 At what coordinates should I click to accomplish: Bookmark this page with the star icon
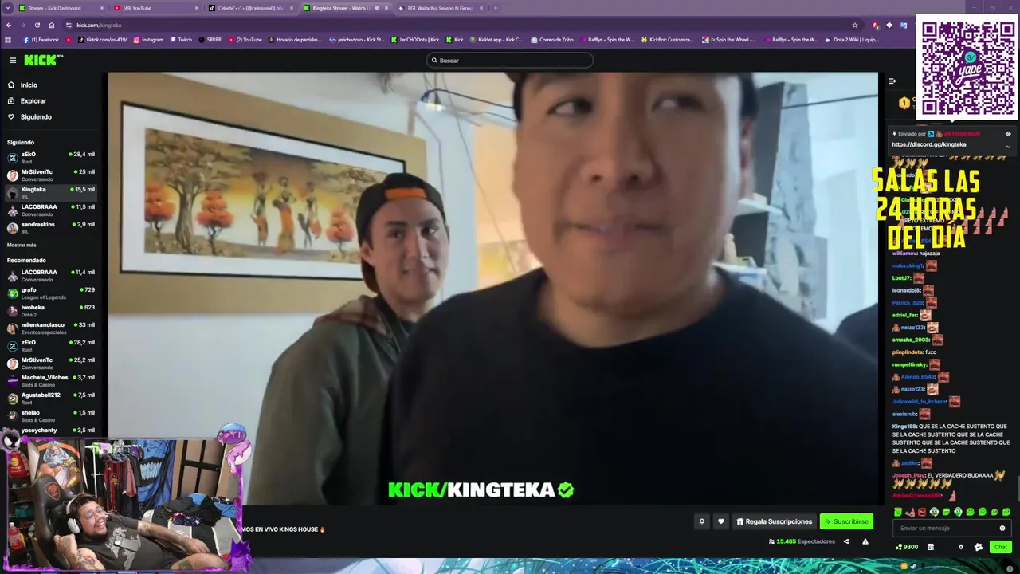click(855, 25)
